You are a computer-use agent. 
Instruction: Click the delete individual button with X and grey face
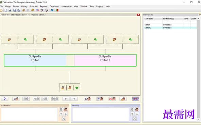45,99
